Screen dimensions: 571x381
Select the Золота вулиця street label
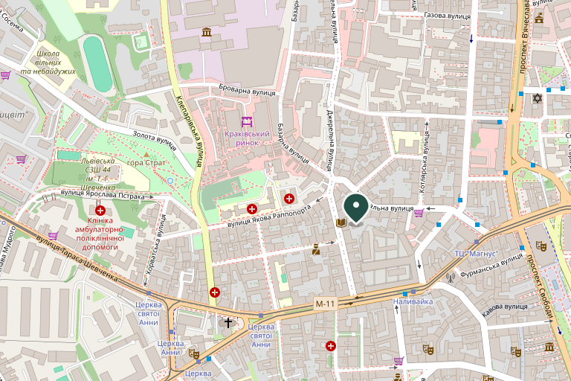(155, 141)
